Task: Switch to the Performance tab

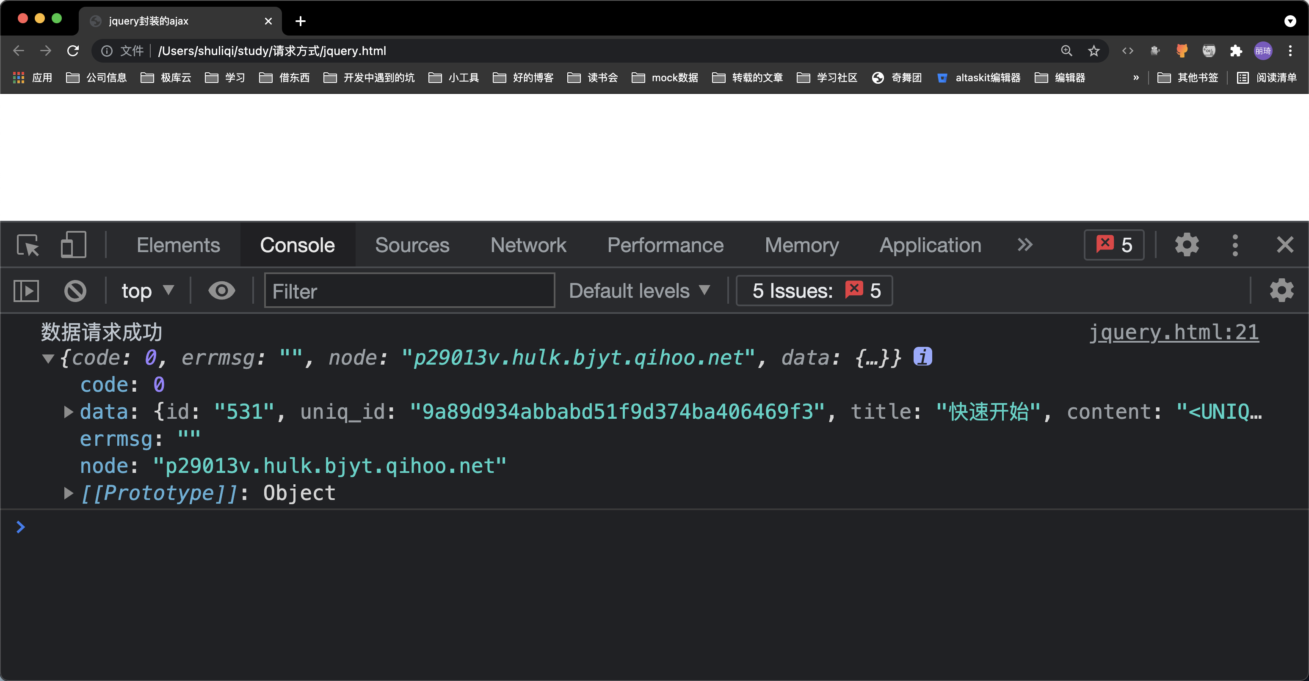Action: pyautogui.click(x=665, y=245)
